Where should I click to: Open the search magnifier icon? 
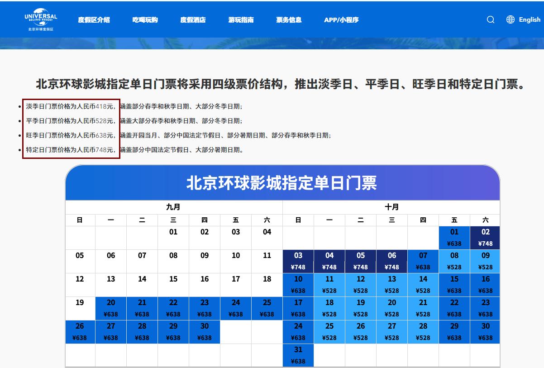click(490, 19)
